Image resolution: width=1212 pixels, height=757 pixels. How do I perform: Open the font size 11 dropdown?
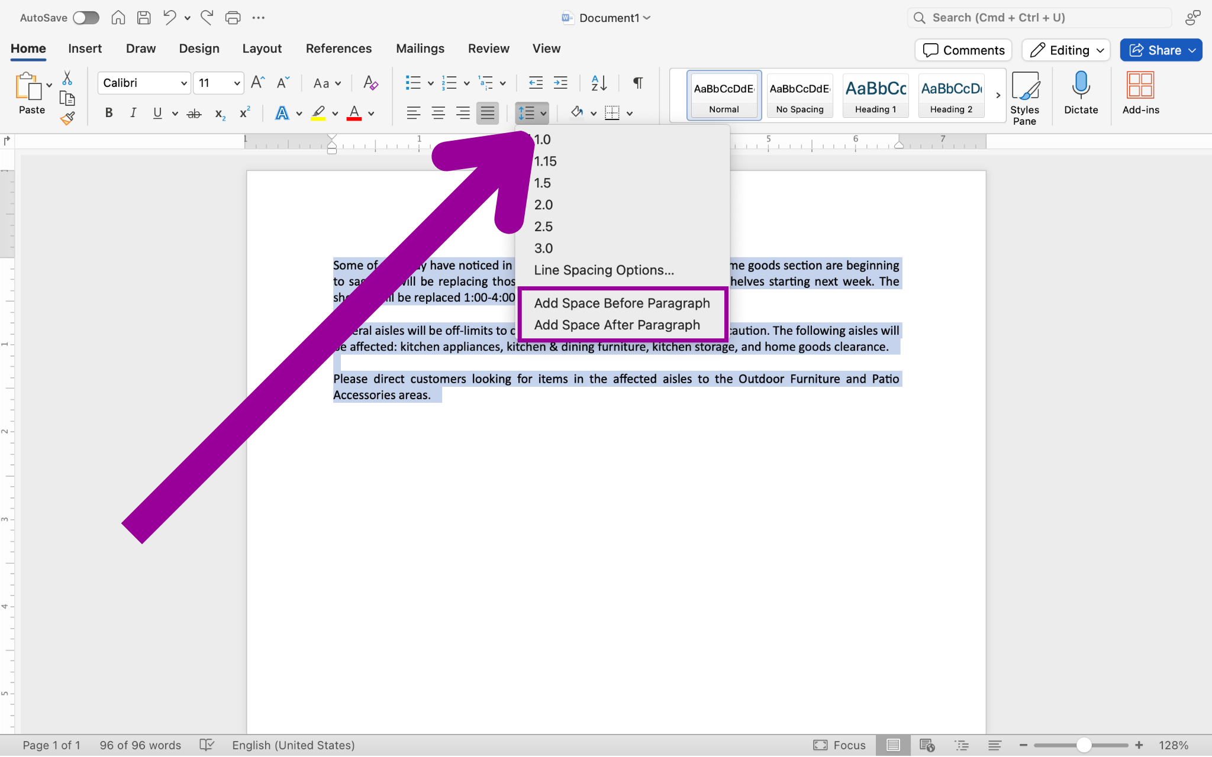pos(237,83)
